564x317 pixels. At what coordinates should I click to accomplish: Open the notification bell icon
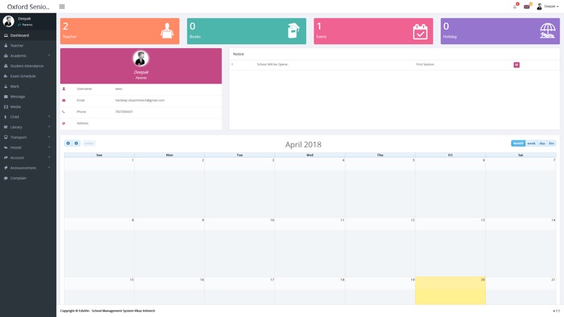pyautogui.click(x=514, y=7)
